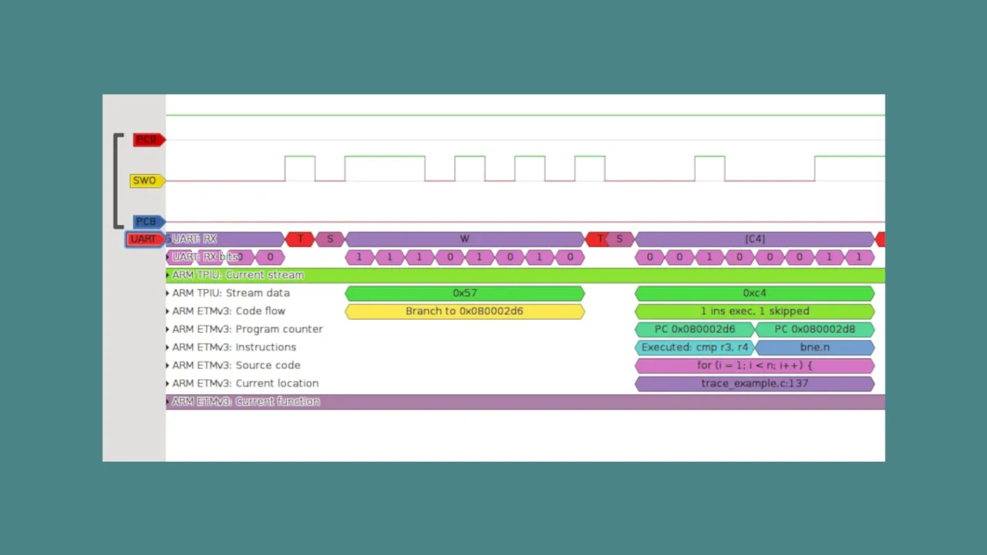Click the red UART decoder label

145,239
